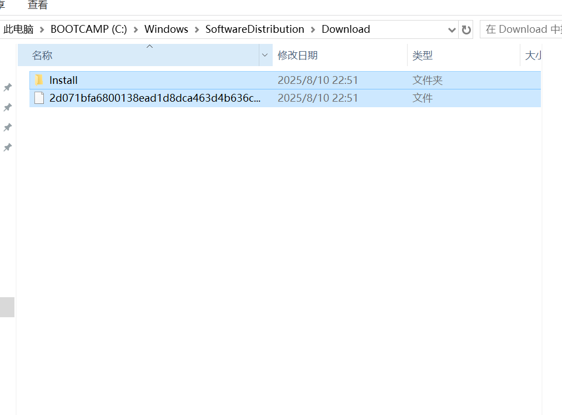Select the Download breadcrumb segment

(x=345, y=29)
